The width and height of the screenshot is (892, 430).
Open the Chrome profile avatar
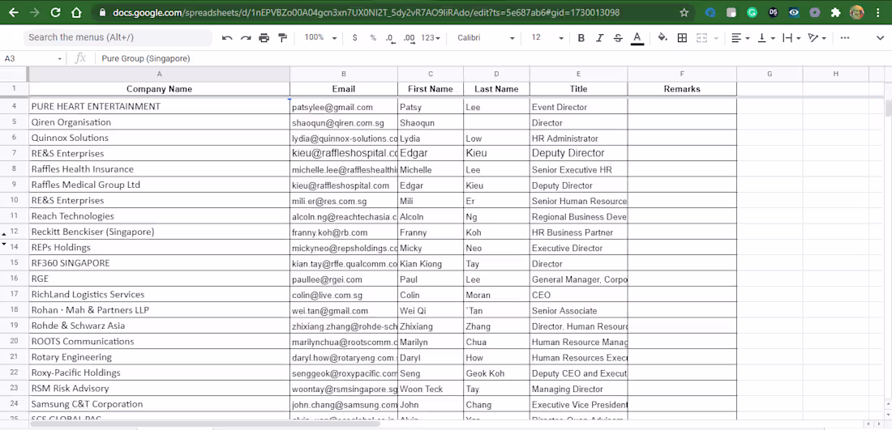pyautogui.click(x=857, y=12)
